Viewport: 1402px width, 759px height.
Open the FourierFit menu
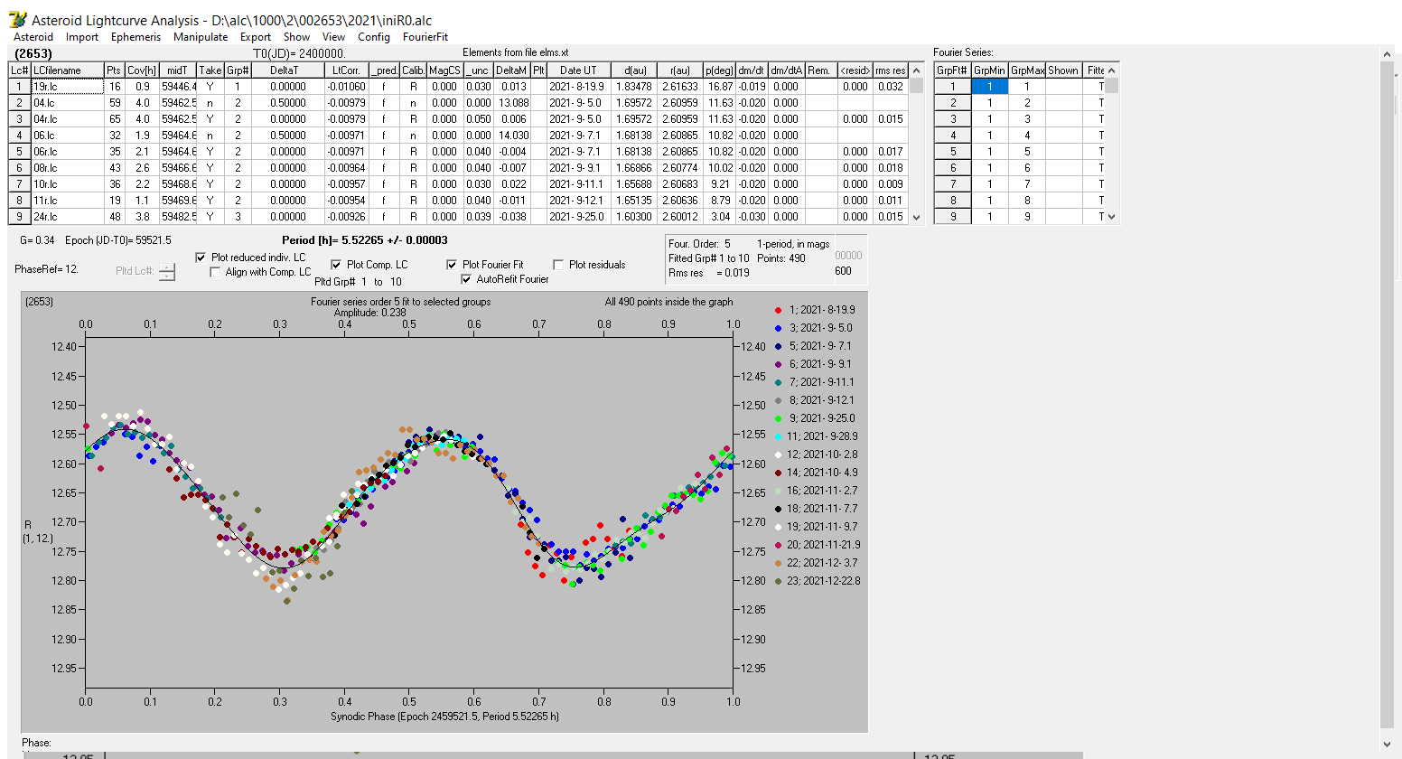click(x=425, y=37)
